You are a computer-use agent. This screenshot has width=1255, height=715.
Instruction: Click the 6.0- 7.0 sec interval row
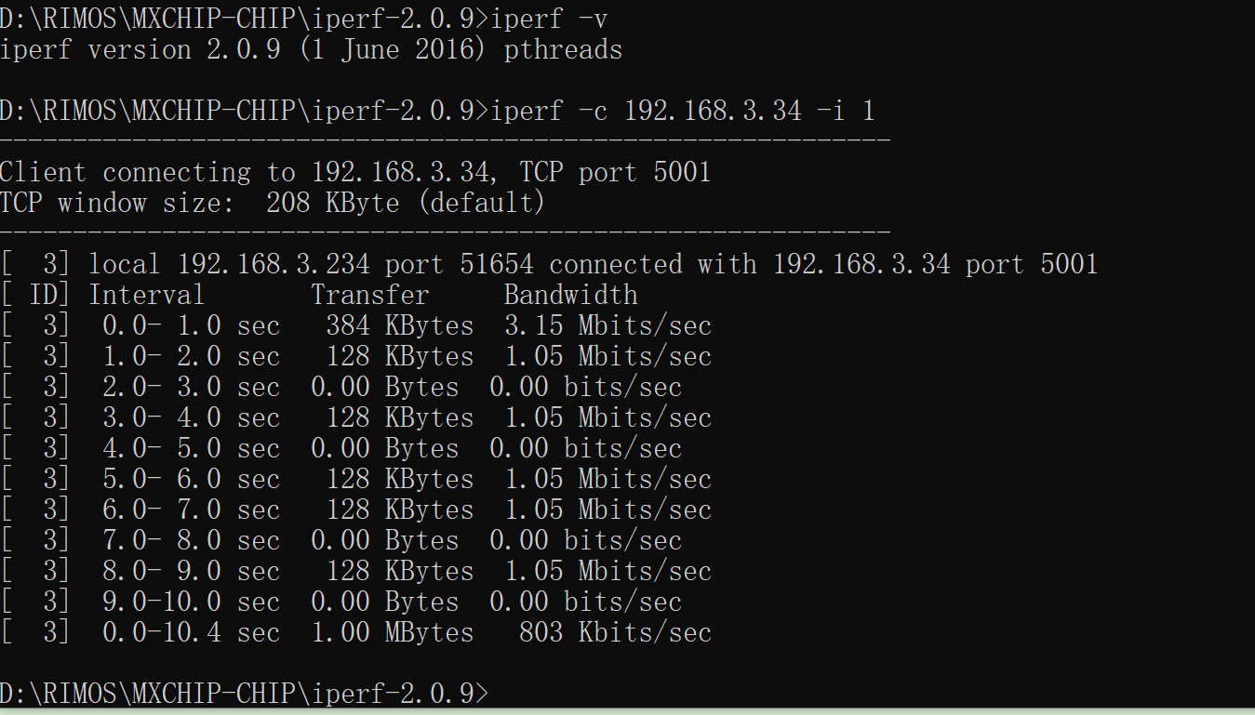355,510
